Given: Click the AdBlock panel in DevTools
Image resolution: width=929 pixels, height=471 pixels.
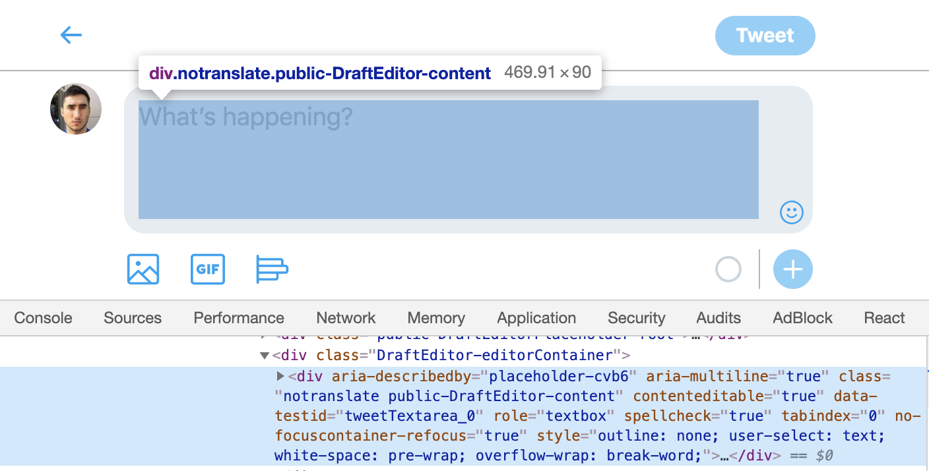Looking at the screenshot, I should 802,318.
